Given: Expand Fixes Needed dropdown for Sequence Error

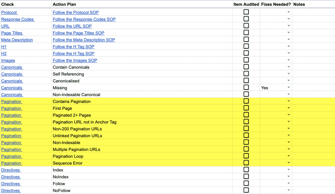Looking at the screenshot, I should tap(289, 163).
